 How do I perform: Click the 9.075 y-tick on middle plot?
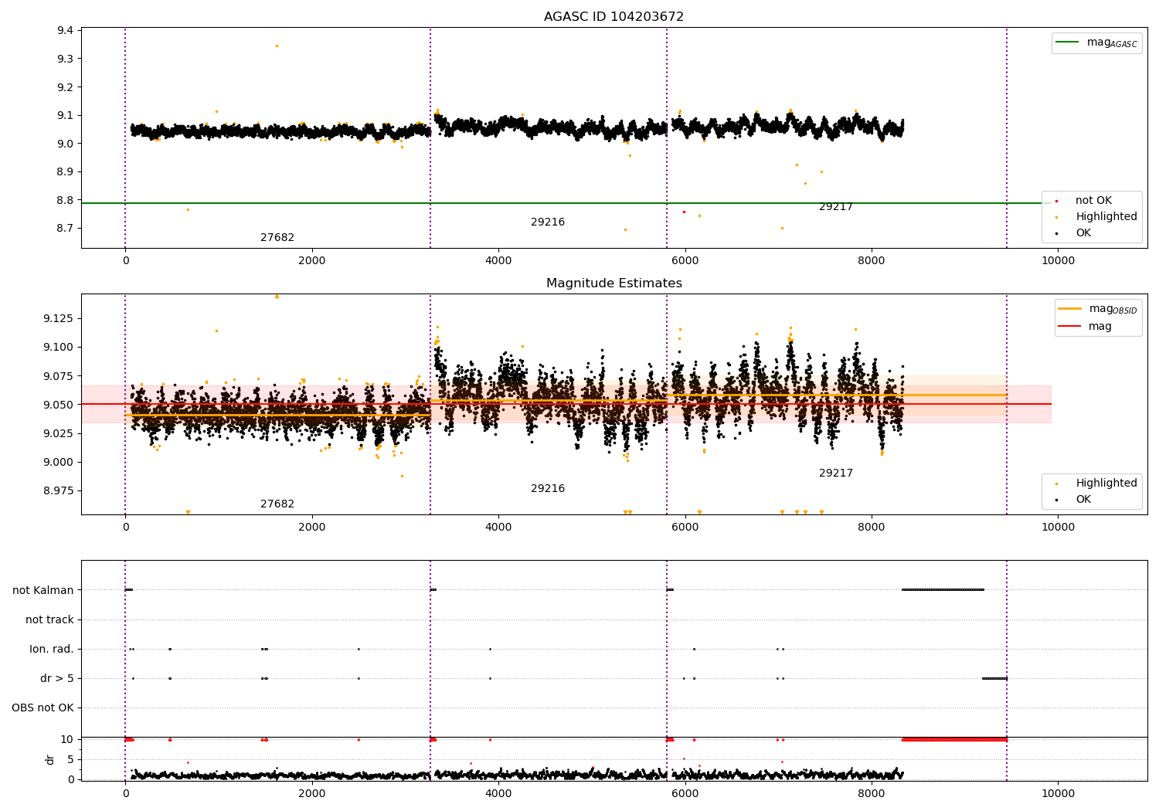(59, 376)
